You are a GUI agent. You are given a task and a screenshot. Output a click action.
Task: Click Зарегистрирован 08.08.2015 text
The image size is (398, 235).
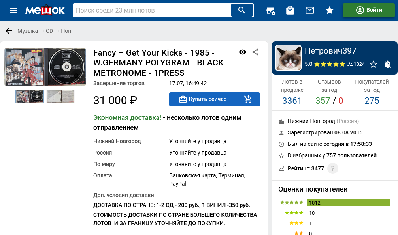325,133
